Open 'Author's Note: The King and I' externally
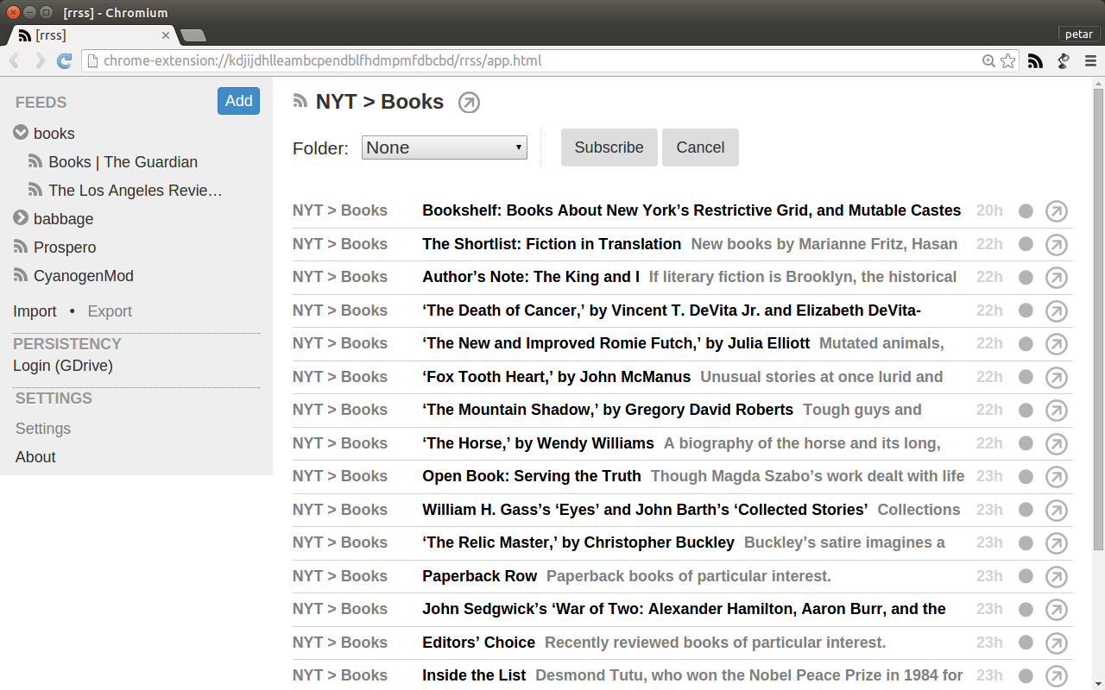 (1057, 278)
